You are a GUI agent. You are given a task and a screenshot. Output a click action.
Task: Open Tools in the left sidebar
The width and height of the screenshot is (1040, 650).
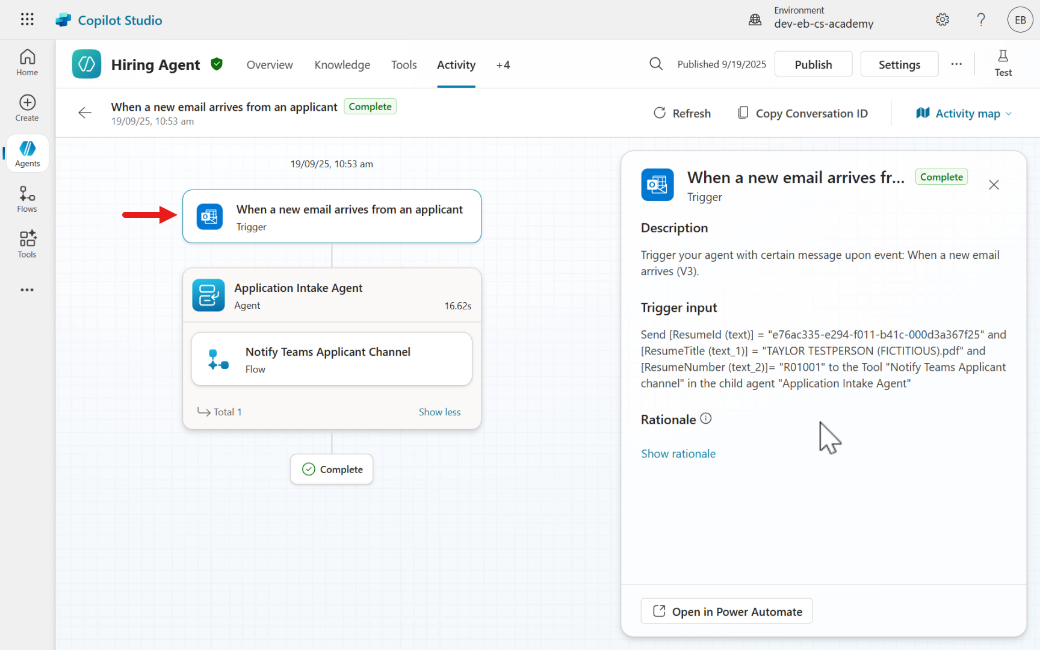coord(27,244)
